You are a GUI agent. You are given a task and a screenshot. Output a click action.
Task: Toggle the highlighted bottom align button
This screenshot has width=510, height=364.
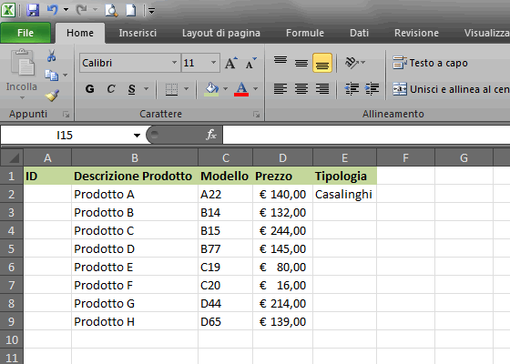click(322, 63)
